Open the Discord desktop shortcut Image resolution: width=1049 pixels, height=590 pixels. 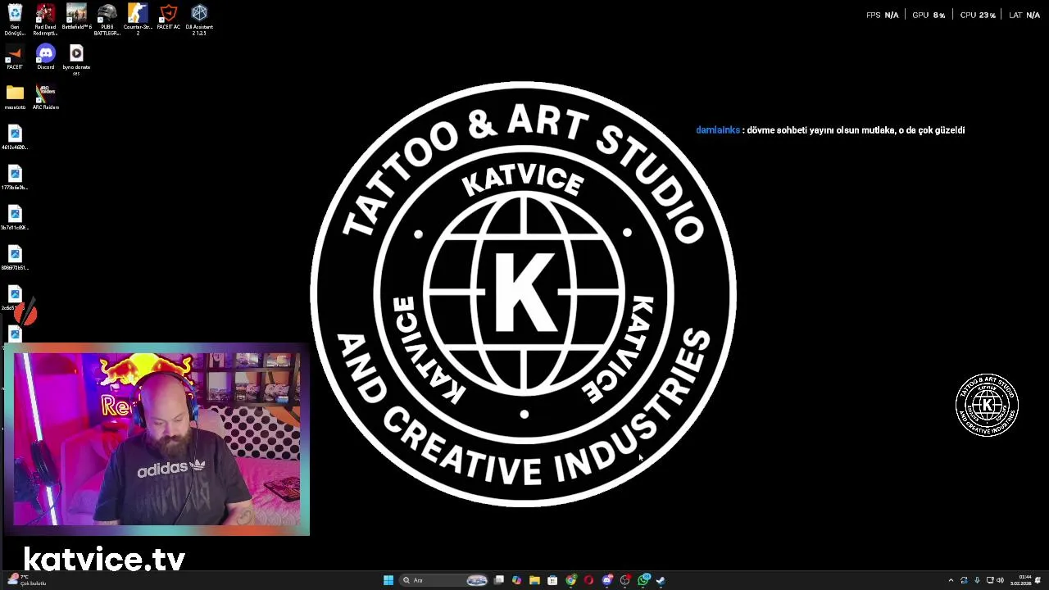coord(45,58)
